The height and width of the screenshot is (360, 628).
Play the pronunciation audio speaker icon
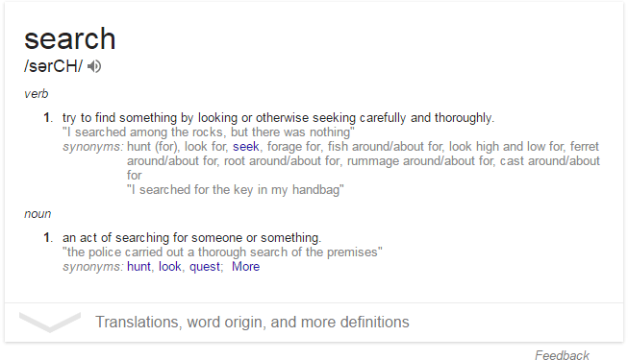tap(94, 66)
